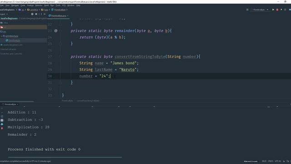
Task: Open the Project view dropdown
Action: (4, 14)
